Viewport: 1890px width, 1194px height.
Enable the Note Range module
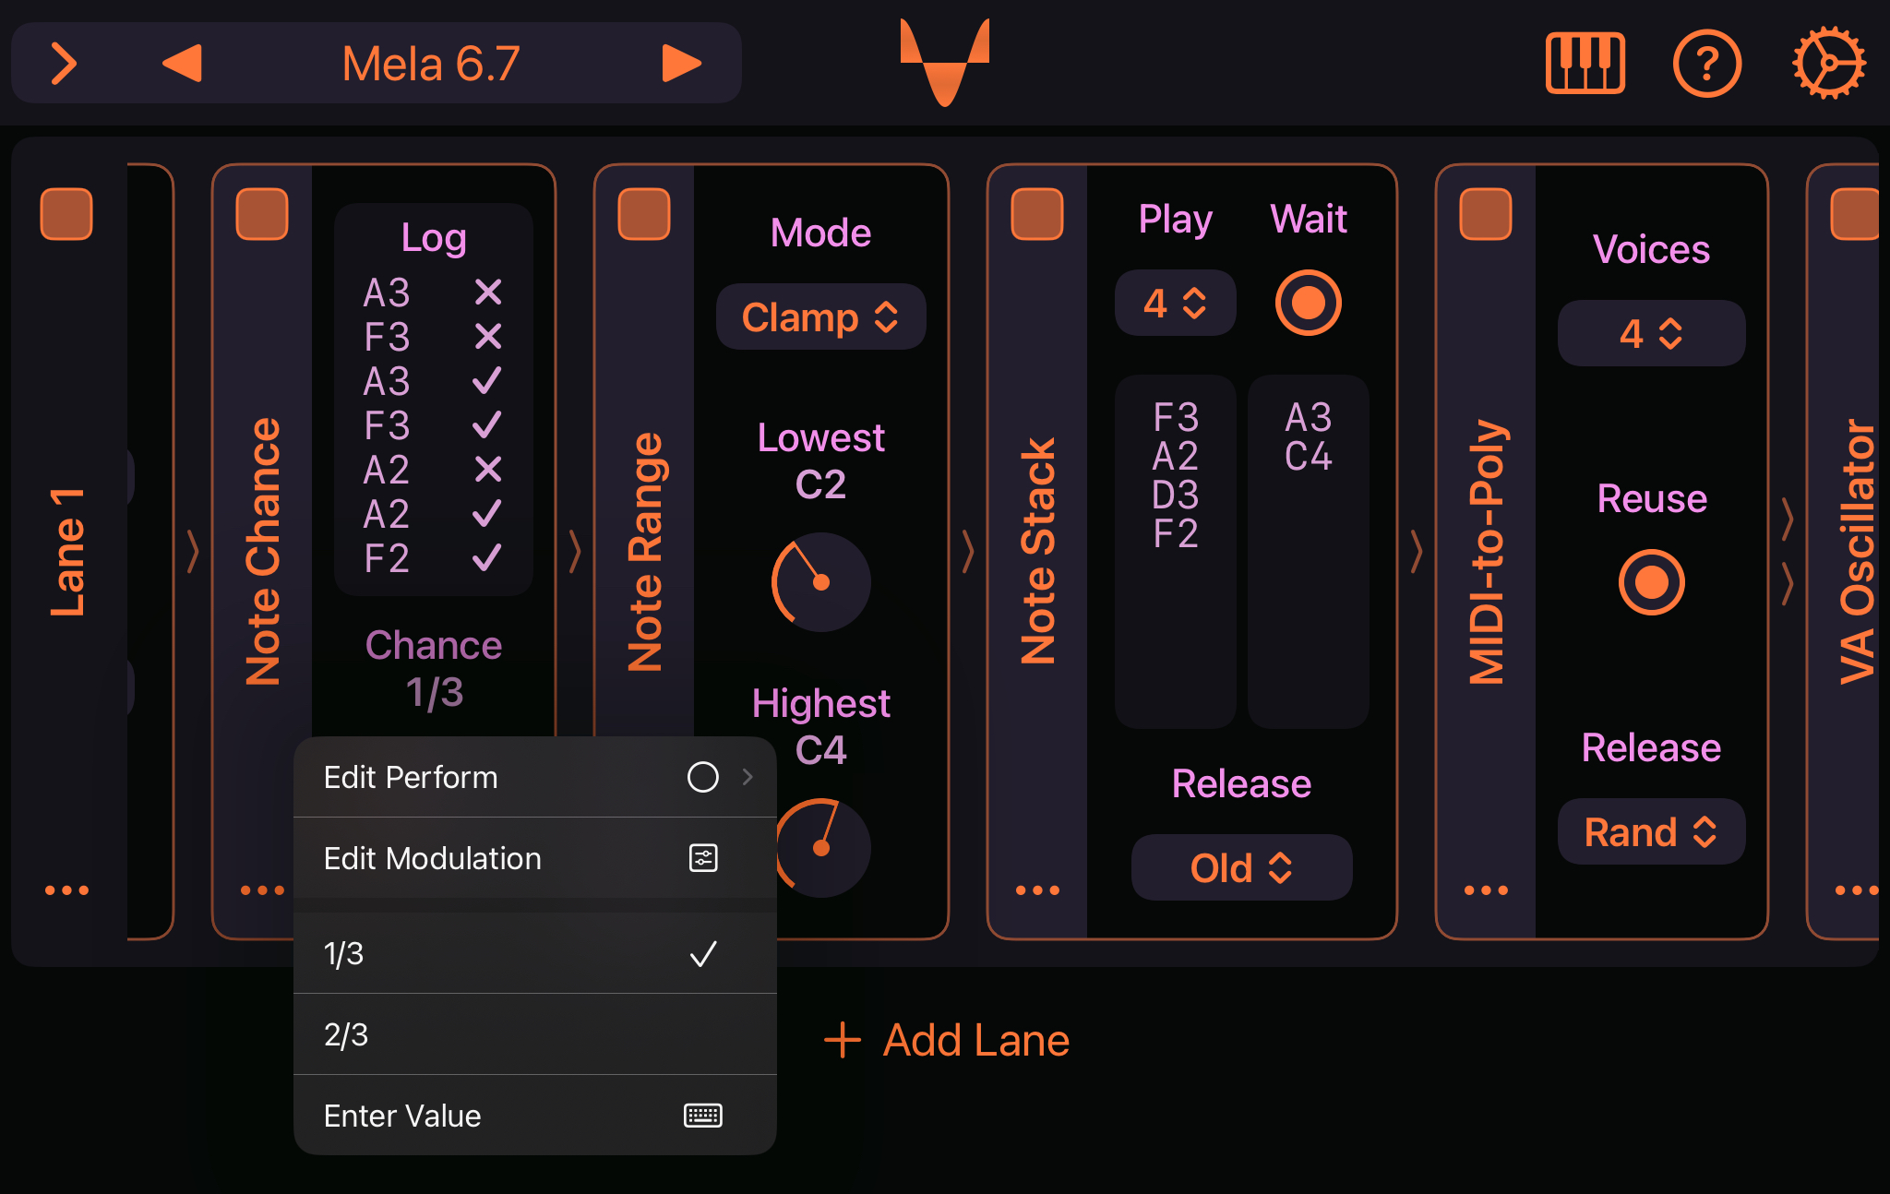(643, 215)
